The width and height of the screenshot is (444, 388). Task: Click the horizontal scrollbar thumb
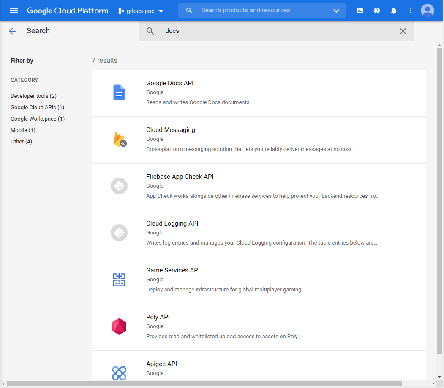click(x=204, y=383)
